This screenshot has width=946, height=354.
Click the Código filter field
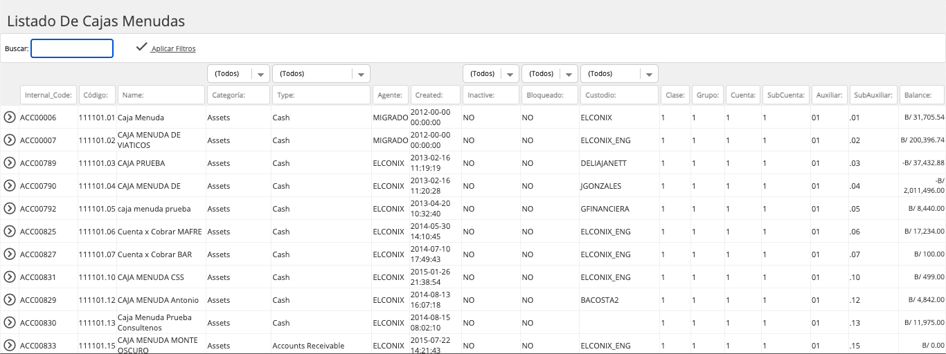[97, 95]
